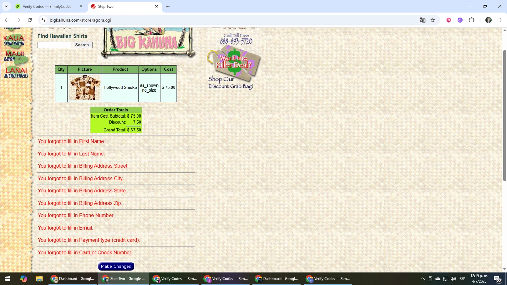The image size is (507, 285).
Task: Open the red shield extension icon
Action: pyautogui.click(x=449, y=20)
